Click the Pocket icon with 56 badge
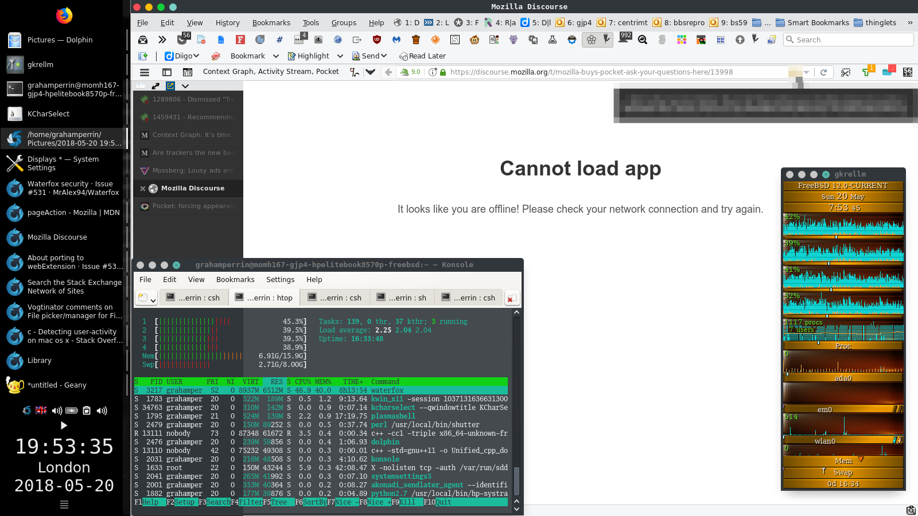The image size is (918, 516). pyautogui.click(x=183, y=39)
